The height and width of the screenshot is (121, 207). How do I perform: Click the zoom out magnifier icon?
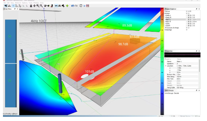point(41,6)
